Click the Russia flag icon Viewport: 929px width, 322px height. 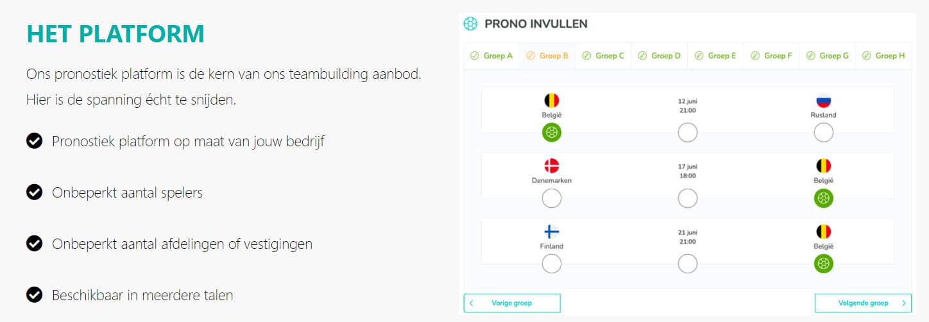coord(823,101)
